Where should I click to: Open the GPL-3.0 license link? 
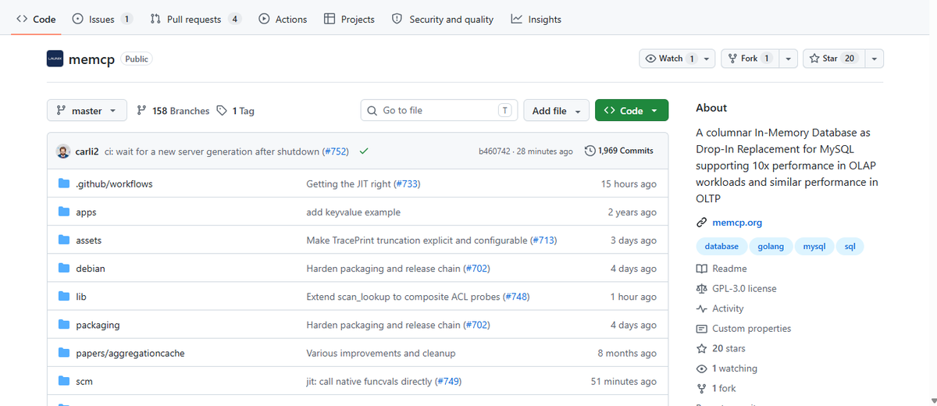[736, 288]
